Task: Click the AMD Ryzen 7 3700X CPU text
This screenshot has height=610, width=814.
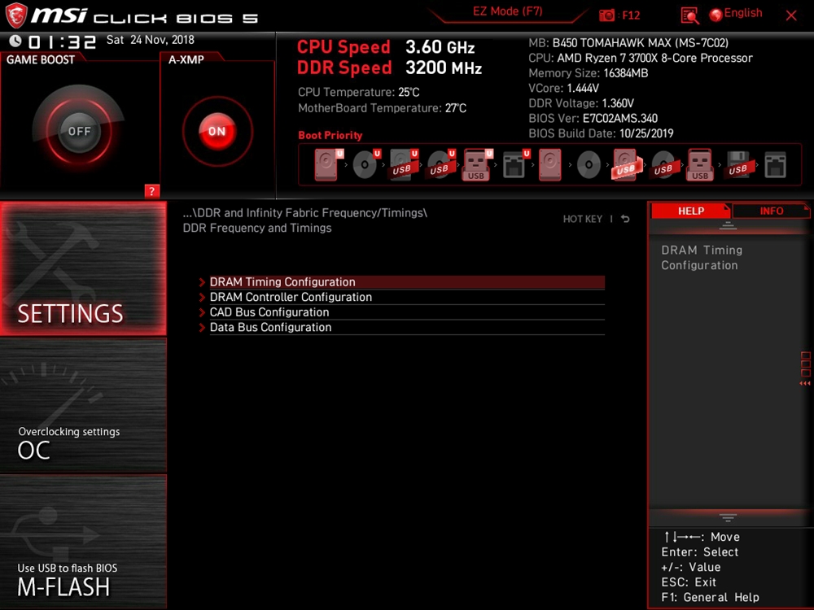Action: coord(640,58)
